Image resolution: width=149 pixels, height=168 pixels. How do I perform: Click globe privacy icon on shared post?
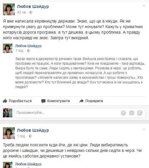click(29, 50)
